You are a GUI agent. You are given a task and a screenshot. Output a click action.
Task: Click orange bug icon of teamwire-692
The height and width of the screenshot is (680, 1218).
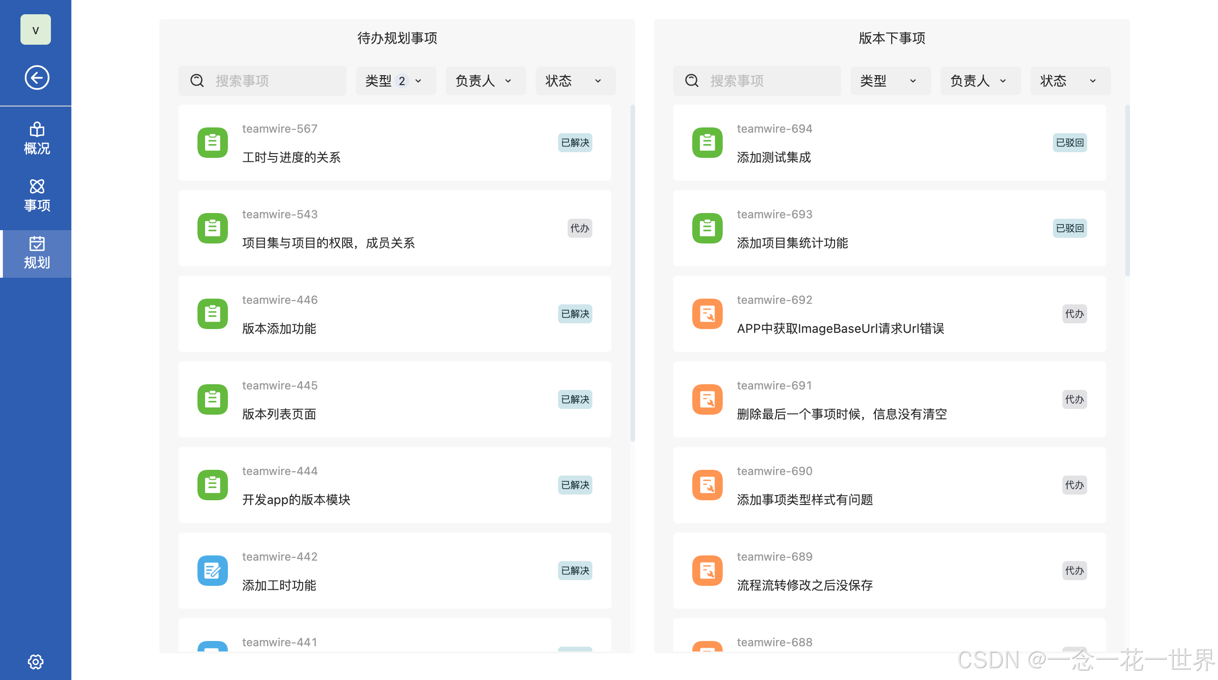click(x=707, y=314)
